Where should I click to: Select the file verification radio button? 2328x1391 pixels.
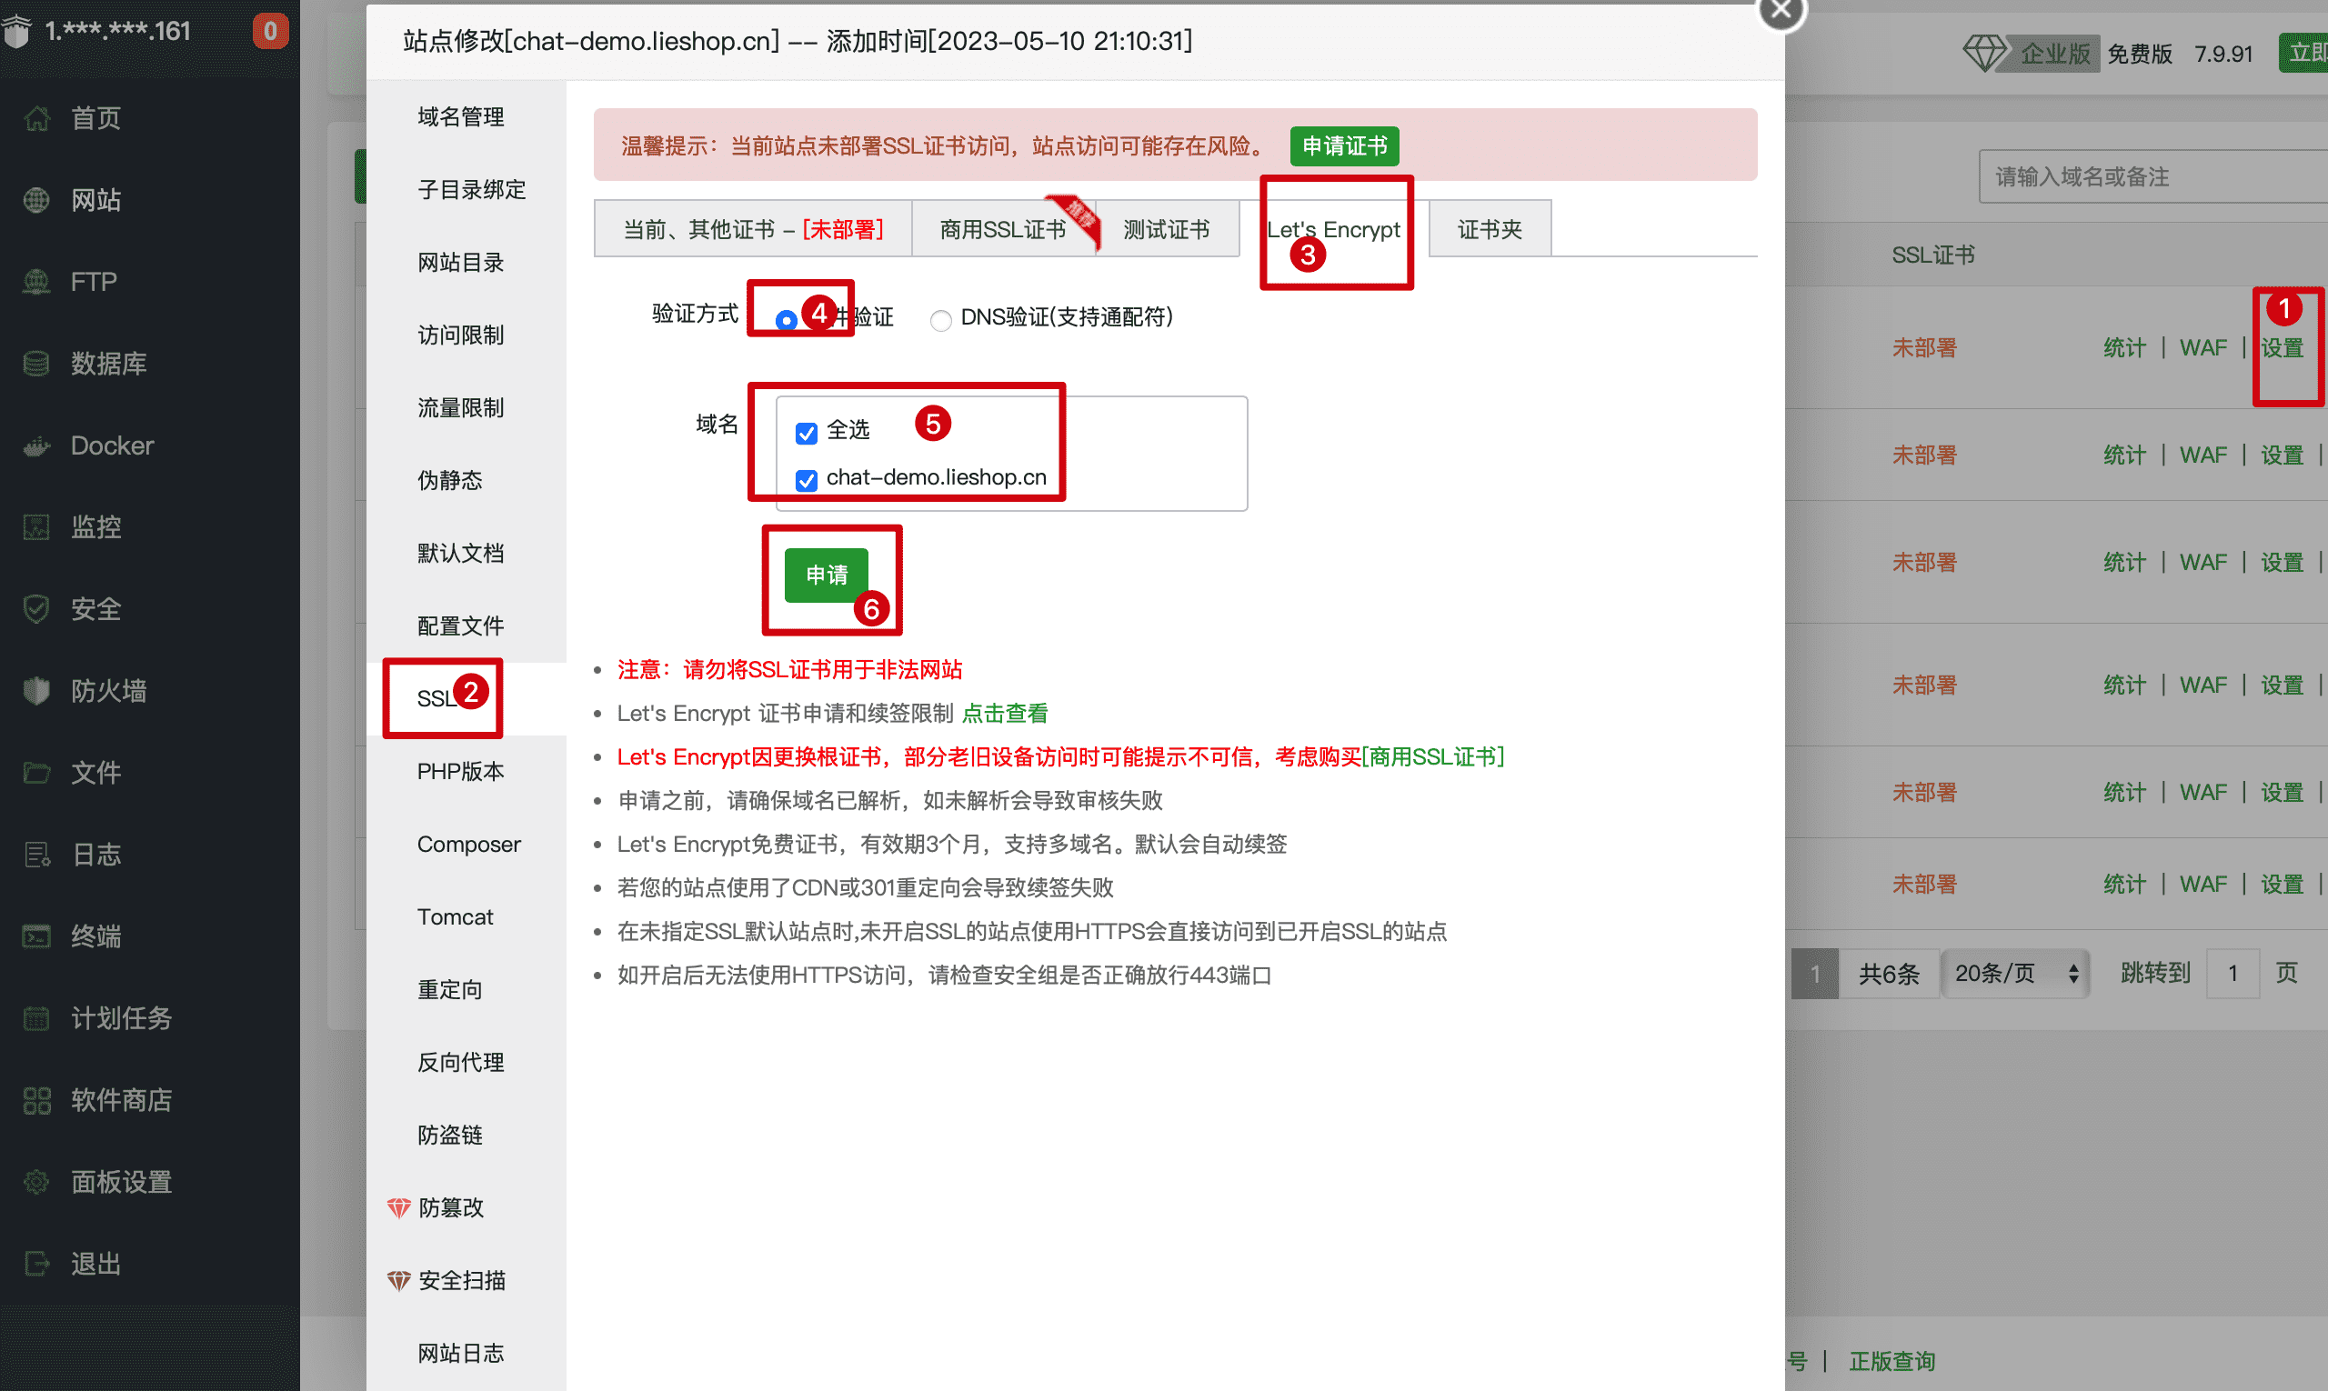787,320
